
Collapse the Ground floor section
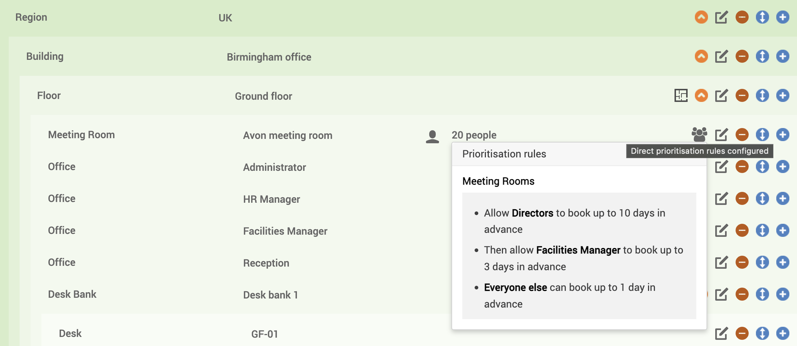point(701,95)
